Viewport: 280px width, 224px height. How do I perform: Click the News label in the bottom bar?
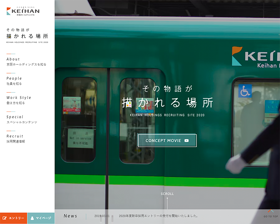coord(70,216)
